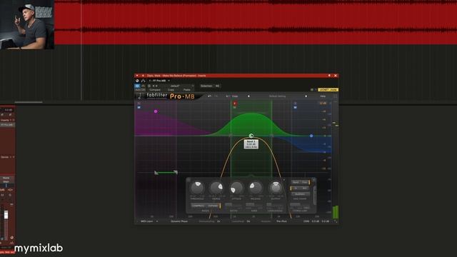The height and width of the screenshot is (257, 457).
Task: Go to next FabFilter preset arrow
Action: pyautogui.click(x=306, y=96)
